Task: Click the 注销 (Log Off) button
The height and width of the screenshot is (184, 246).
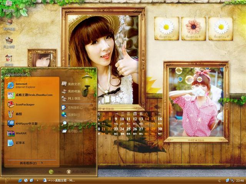Action: pos(56,172)
